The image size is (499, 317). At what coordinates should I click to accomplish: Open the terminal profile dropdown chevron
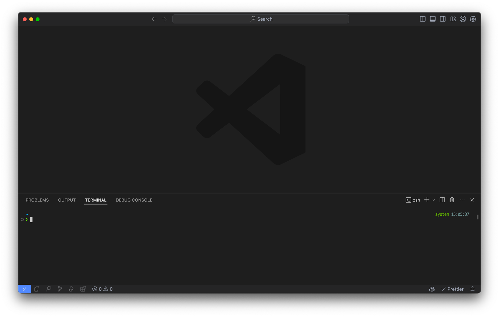point(434,200)
